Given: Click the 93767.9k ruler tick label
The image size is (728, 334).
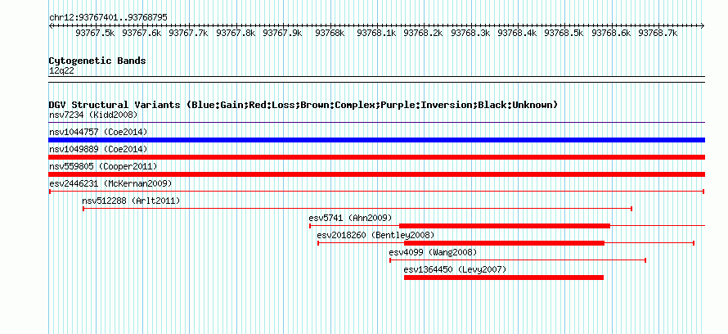Looking at the screenshot, I should click(x=282, y=33).
